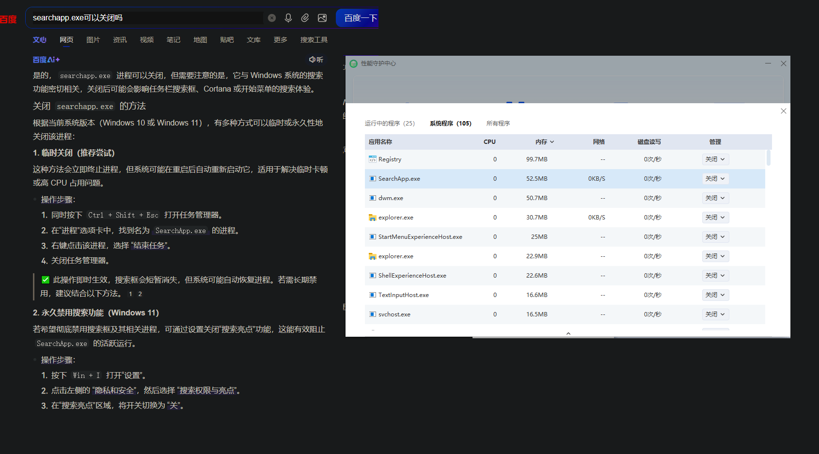Select the 贴吧 search tab
This screenshot has width=819, height=454.
tap(227, 40)
